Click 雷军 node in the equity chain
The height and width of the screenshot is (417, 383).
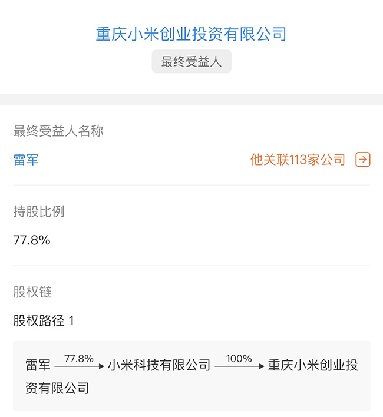pos(38,366)
